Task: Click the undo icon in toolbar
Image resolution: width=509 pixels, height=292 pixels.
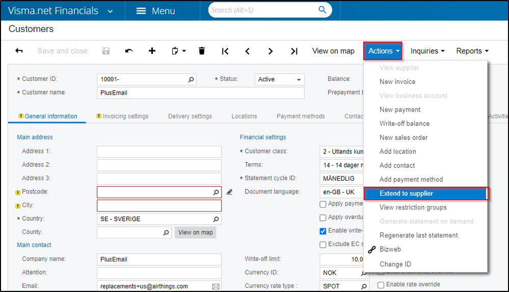Action: point(129,51)
